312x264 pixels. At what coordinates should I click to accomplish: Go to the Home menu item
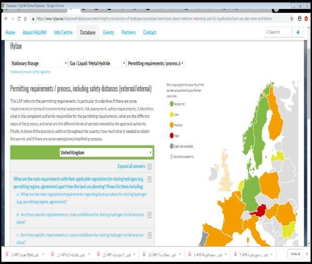tap(10, 32)
